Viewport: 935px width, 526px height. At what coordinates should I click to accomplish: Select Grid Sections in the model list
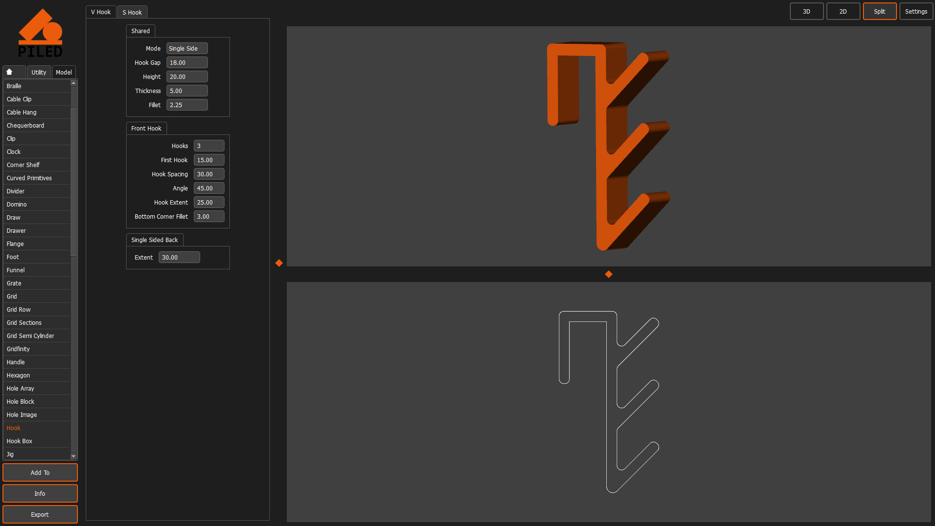(37, 323)
